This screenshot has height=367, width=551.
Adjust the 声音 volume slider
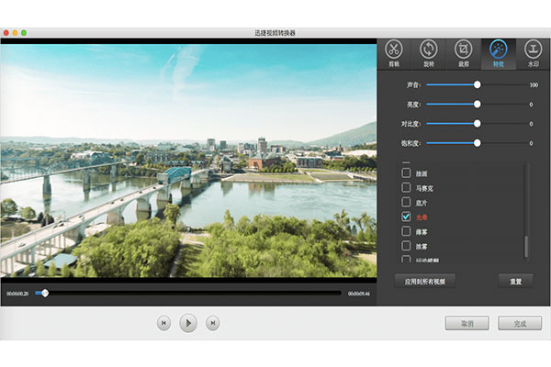tap(478, 84)
